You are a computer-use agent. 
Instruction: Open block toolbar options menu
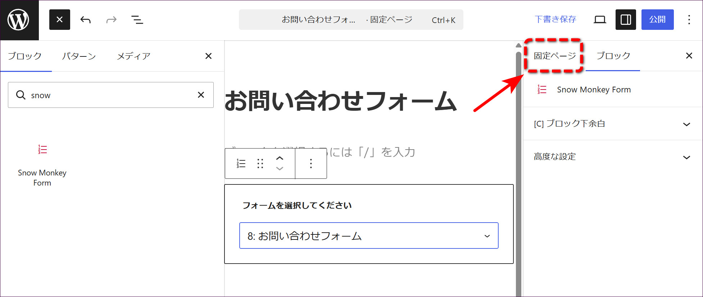(x=311, y=164)
